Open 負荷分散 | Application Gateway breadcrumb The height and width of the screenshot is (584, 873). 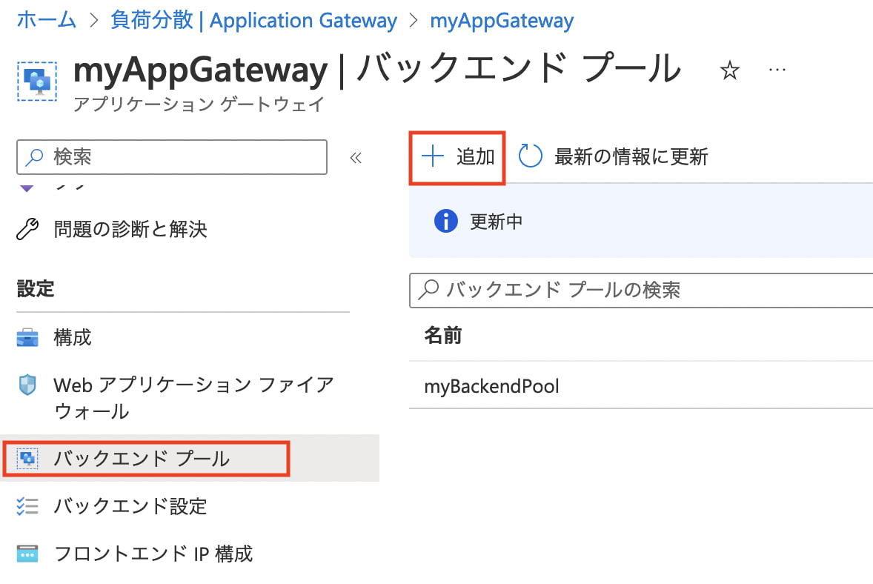[x=254, y=21]
